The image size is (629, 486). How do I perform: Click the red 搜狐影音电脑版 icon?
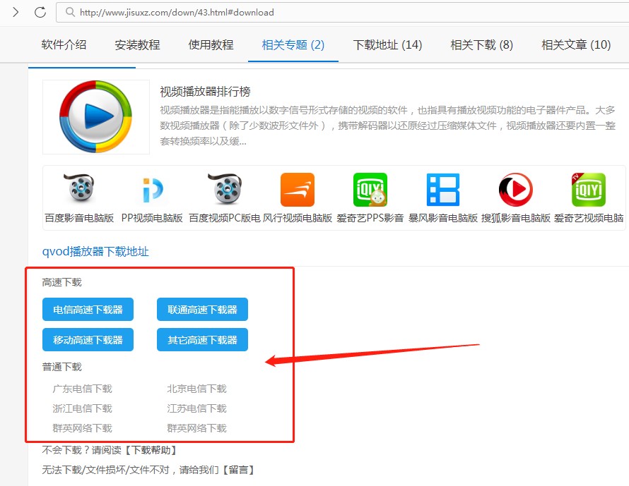[515, 190]
